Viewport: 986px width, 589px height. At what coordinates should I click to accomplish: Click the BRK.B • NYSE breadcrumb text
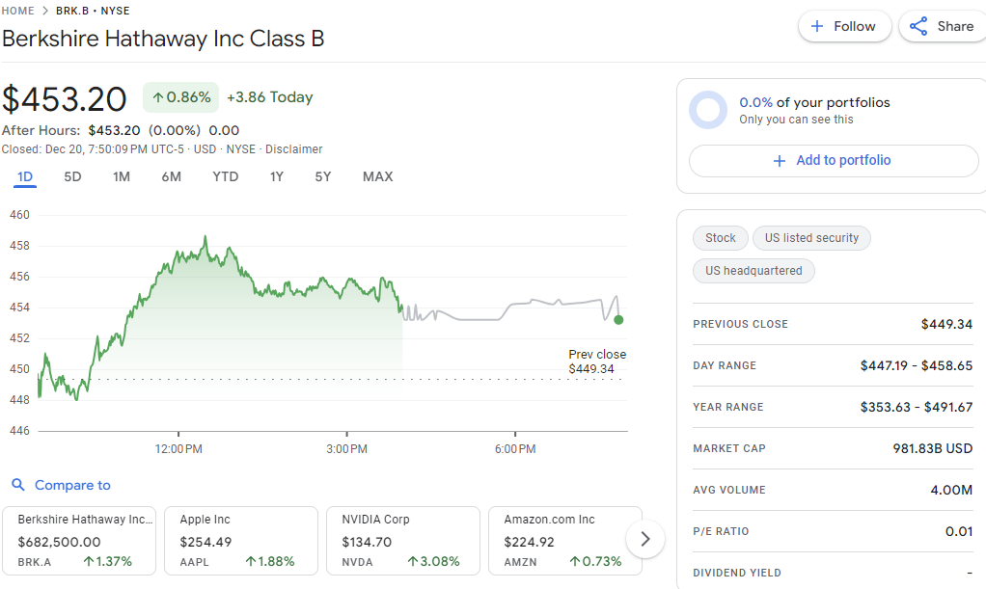pos(93,11)
